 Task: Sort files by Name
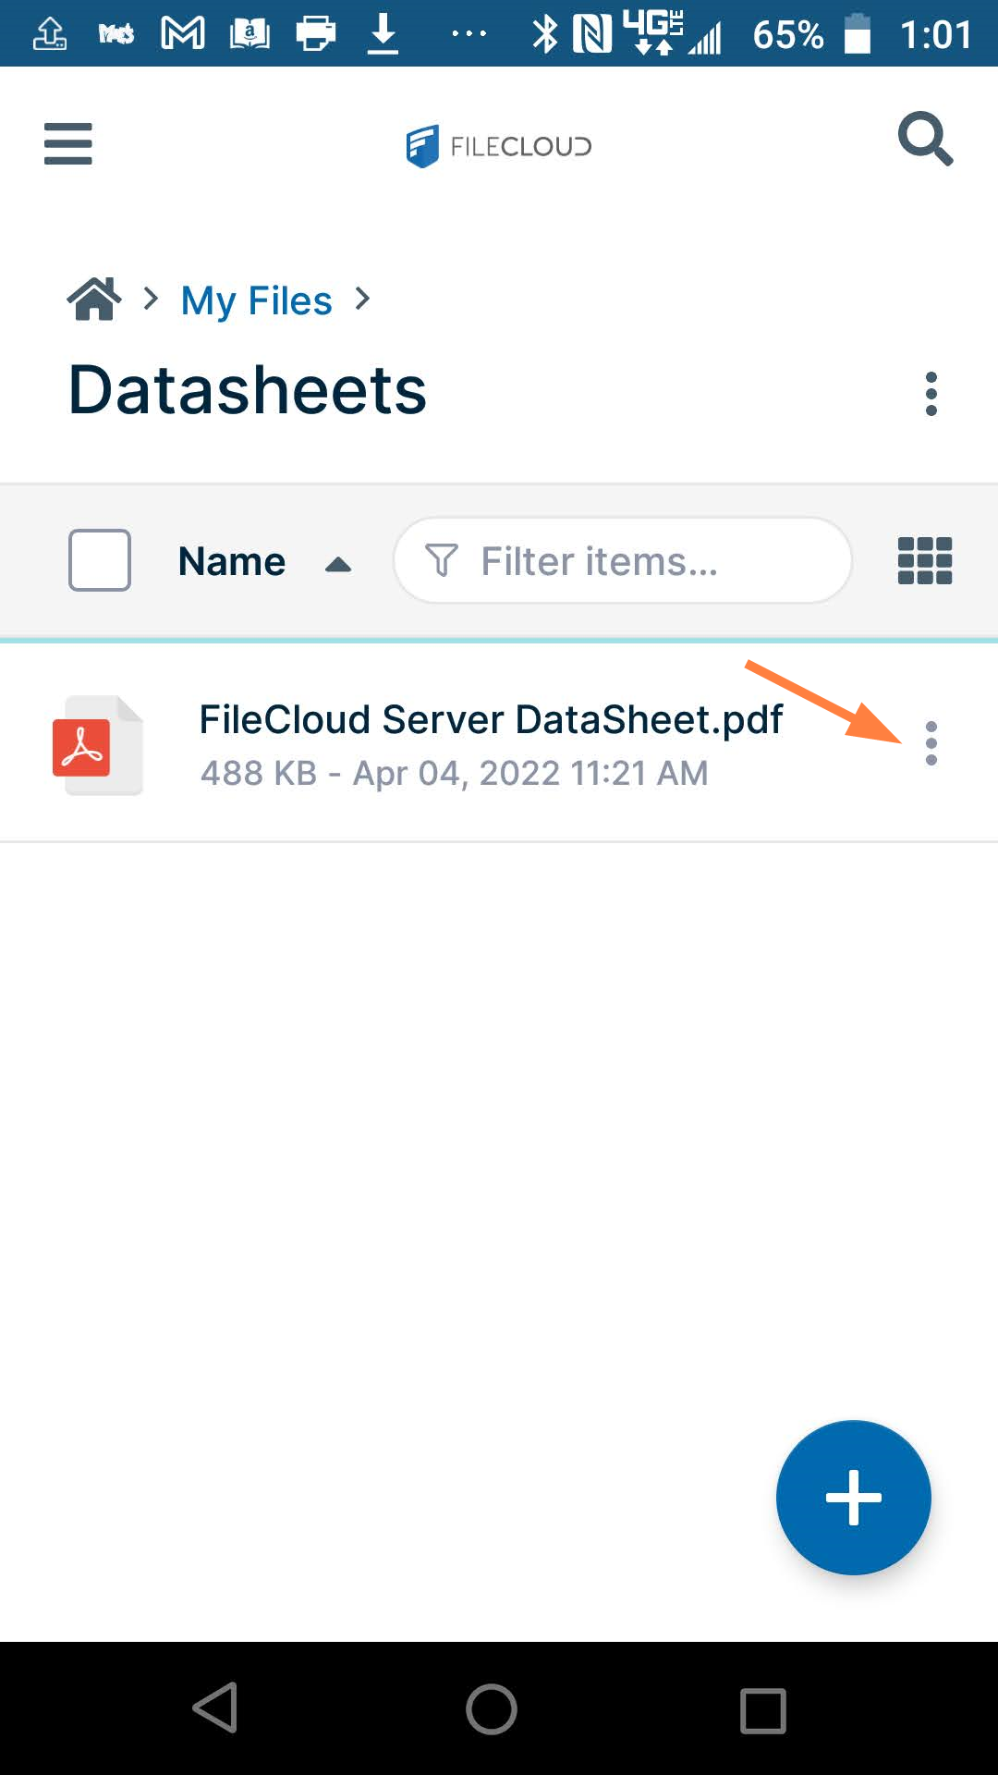pos(231,560)
